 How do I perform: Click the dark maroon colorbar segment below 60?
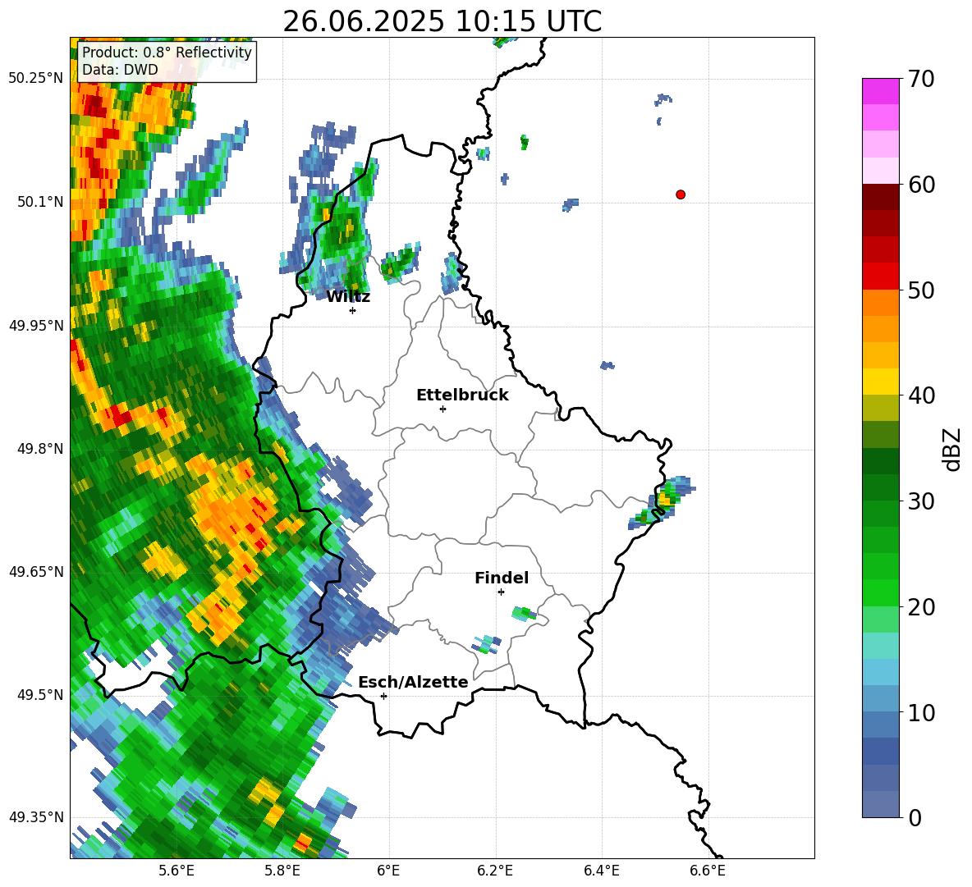[880, 197]
